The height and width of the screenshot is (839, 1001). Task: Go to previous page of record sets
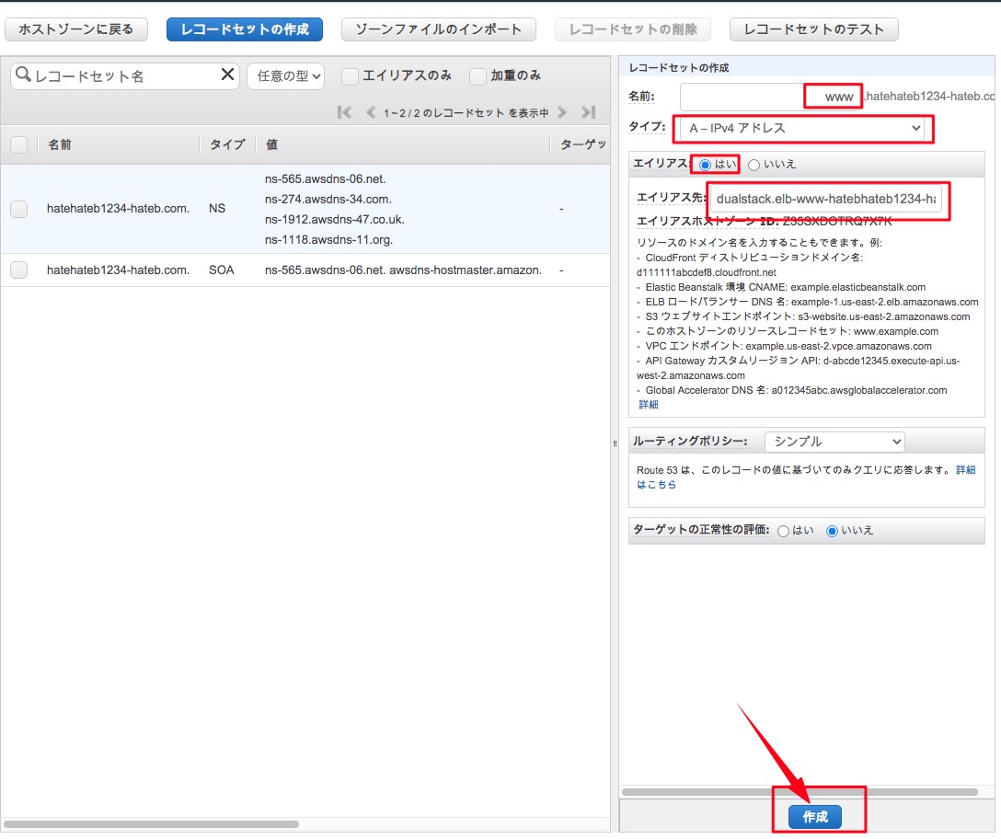click(370, 113)
